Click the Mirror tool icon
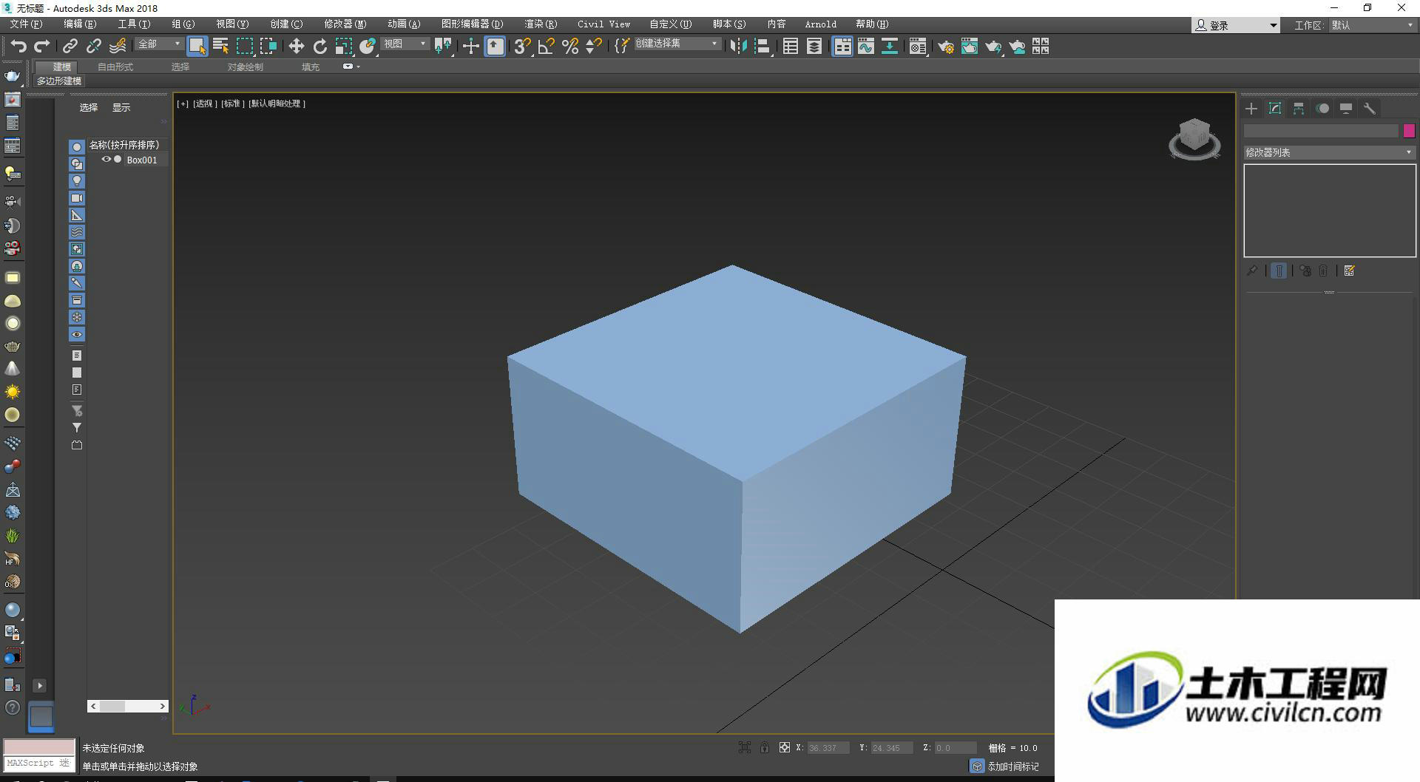This screenshot has height=782, width=1420. click(x=738, y=47)
